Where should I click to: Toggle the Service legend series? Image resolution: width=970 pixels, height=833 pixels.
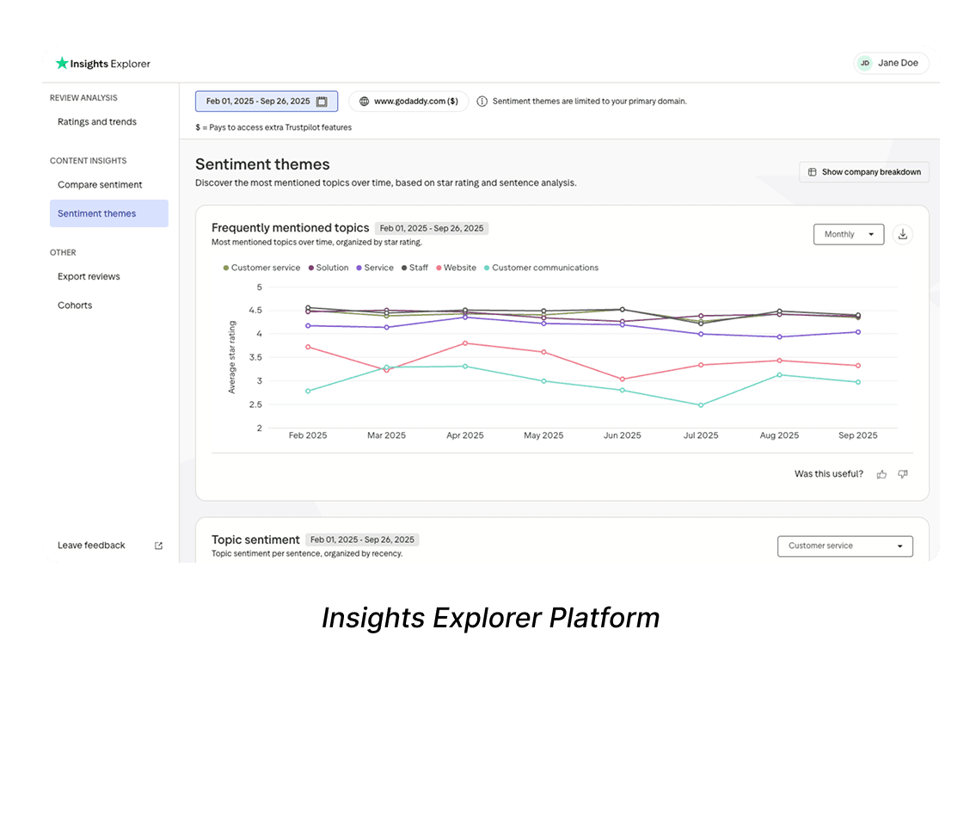375,268
